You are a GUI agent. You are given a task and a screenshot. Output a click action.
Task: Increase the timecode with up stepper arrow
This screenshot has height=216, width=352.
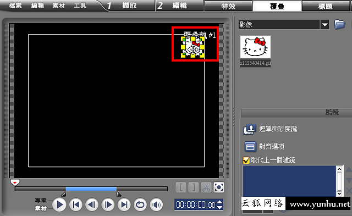[220, 202]
